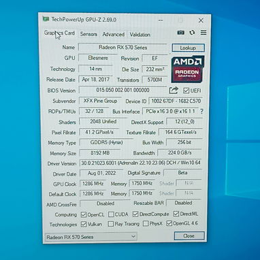Click the Device ID value 1002 67DF

tap(176, 101)
